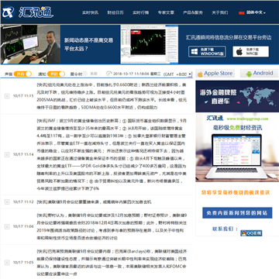Screen dimensions: 279x279
Task: Expand the 10/17 11:15 news entry
Action: (x=7, y=96)
